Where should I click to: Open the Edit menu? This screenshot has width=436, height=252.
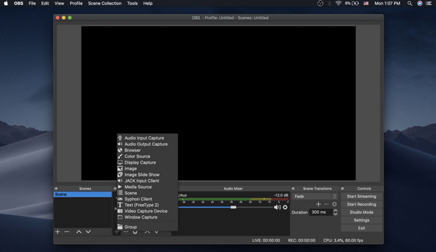pyautogui.click(x=45, y=3)
